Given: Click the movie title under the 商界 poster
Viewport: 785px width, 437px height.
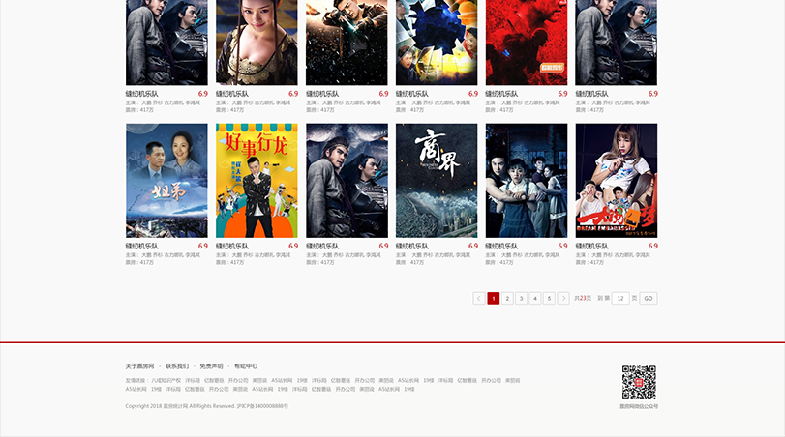Looking at the screenshot, I should (x=412, y=246).
